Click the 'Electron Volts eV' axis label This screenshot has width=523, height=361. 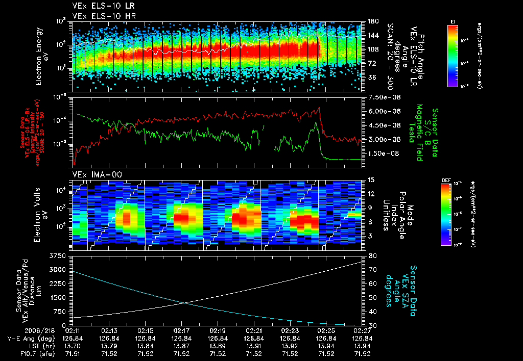pyautogui.click(x=40, y=215)
